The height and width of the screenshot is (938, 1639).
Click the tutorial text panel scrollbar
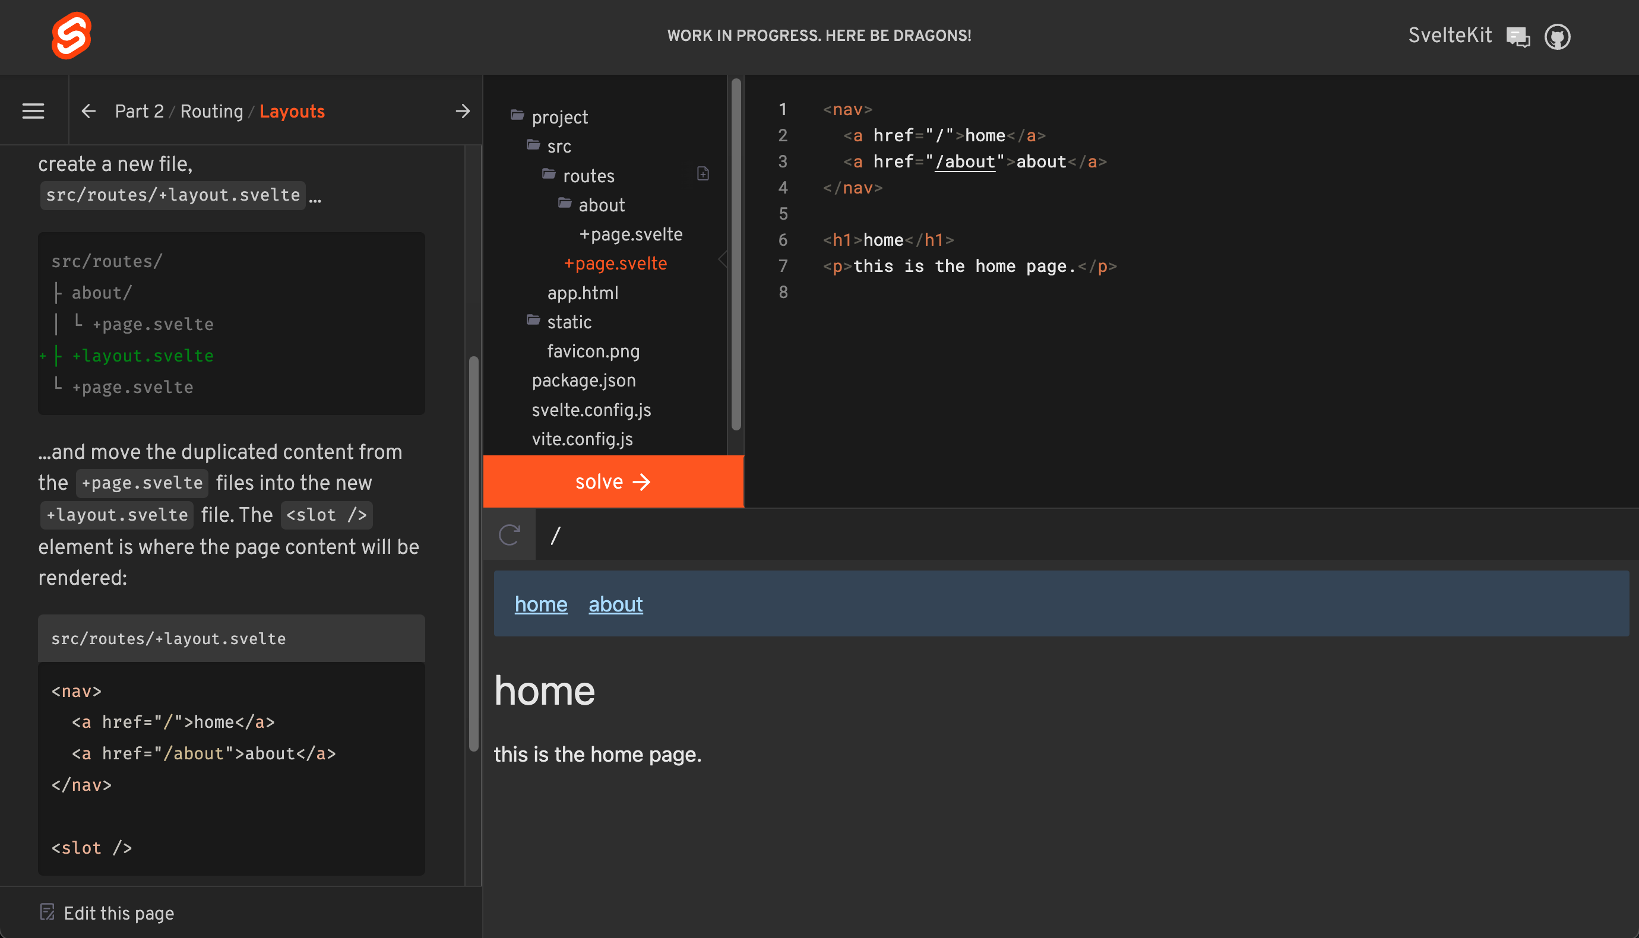[x=473, y=554]
